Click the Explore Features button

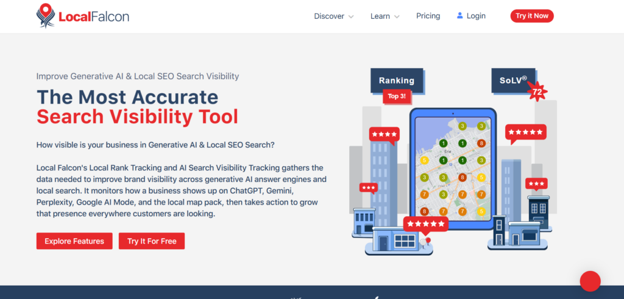pos(74,241)
